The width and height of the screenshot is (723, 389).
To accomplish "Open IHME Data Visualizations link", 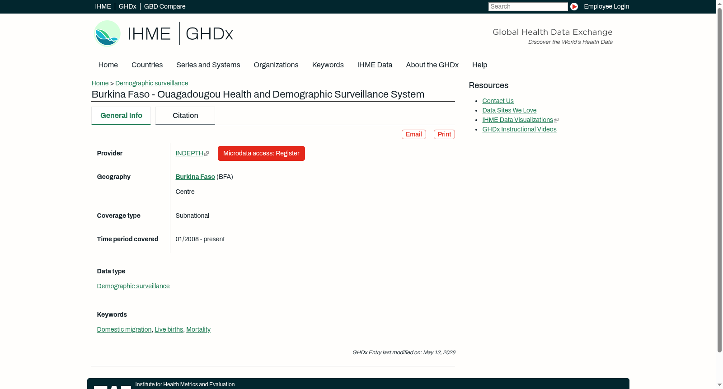I will click(x=518, y=120).
